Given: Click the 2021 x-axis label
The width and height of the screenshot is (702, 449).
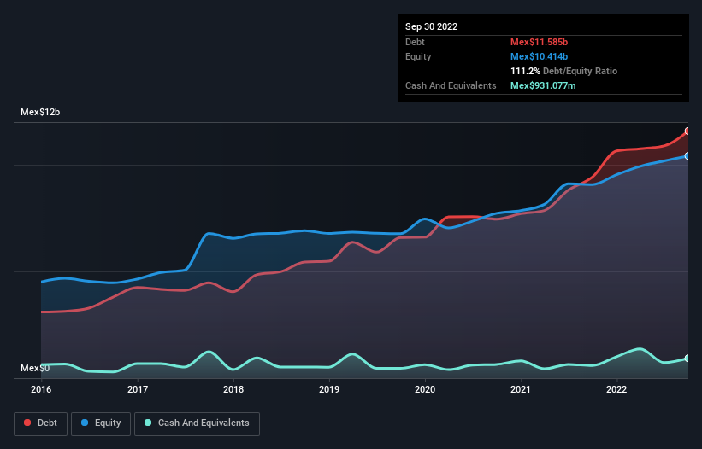Looking at the screenshot, I should 521,389.
